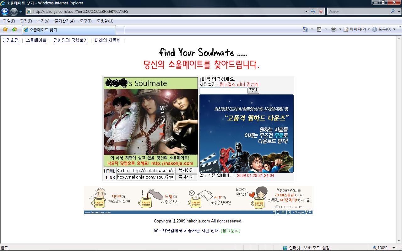Click the 복사하기 button next to HTML
The image size is (402, 251).
tap(186, 170)
